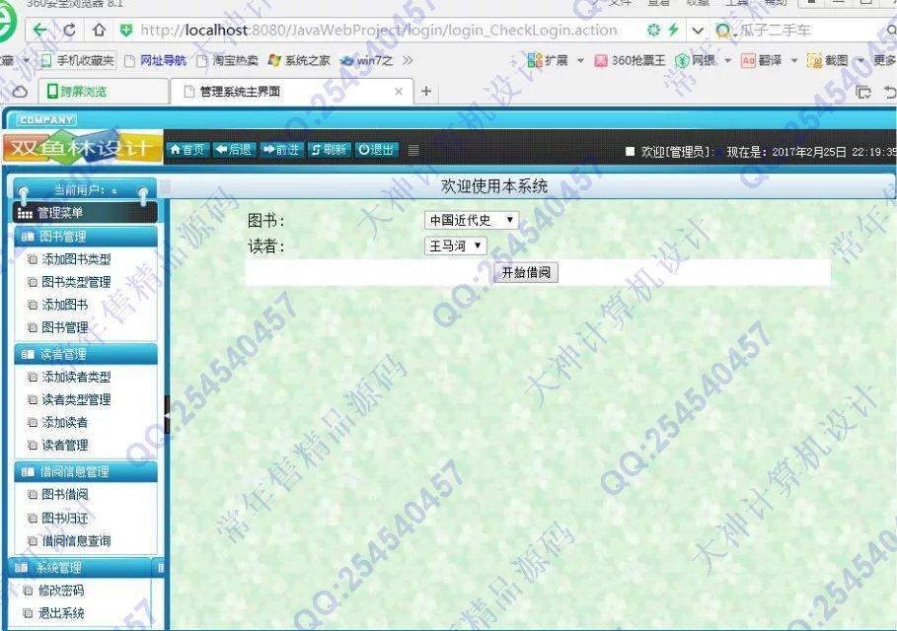The image size is (897, 631).
Task: Click the 更多 toolbar item
Action: click(884, 60)
